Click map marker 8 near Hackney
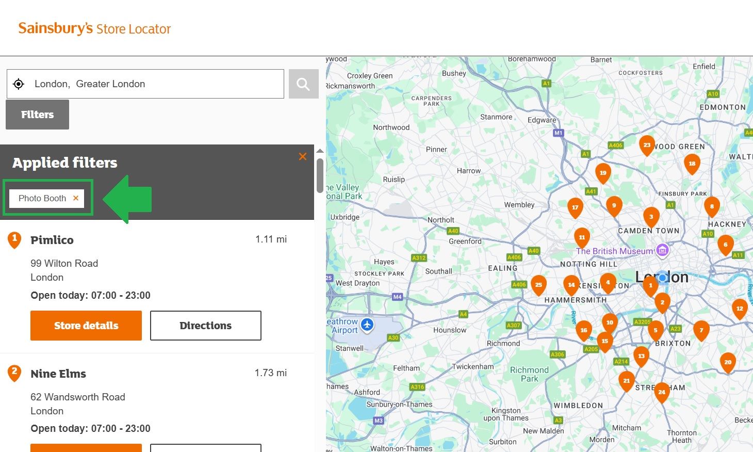The height and width of the screenshot is (452, 753). tap(712, 206)
